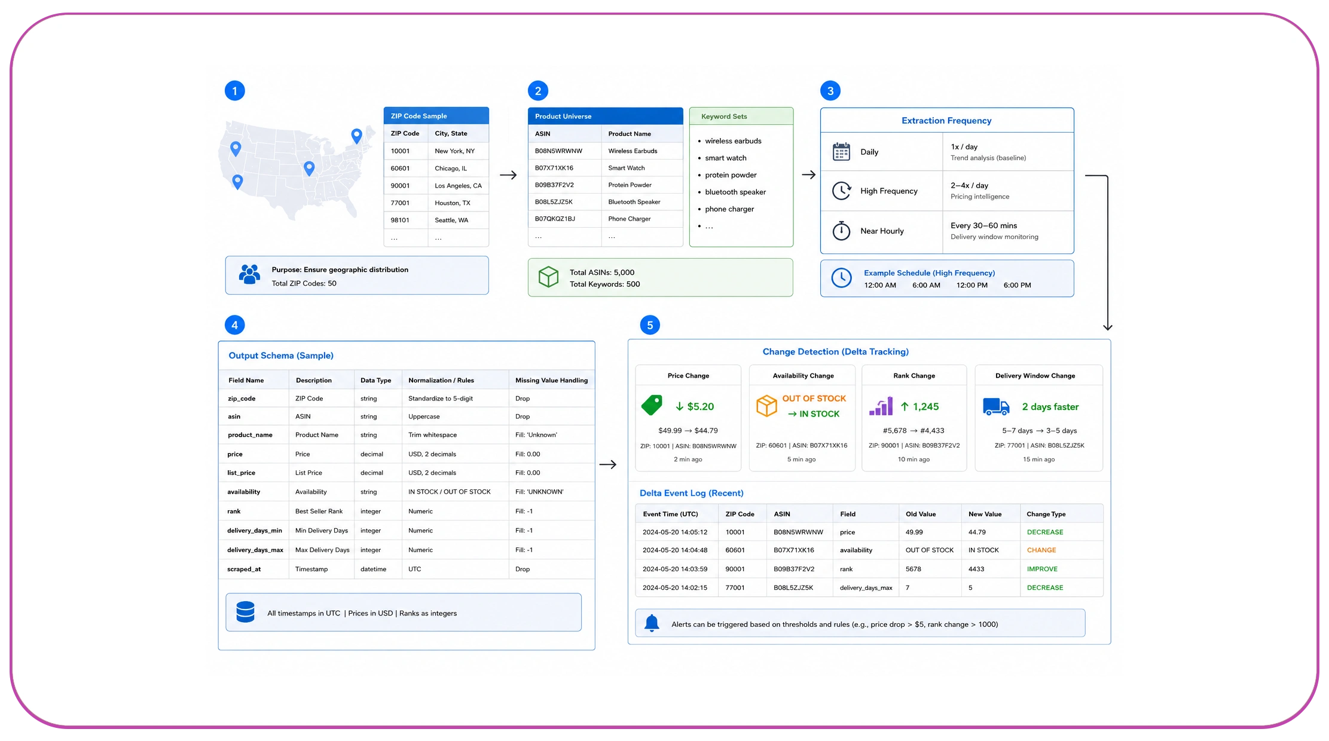
Task: Click the IMPROVE change type on rank row
Action: pos(1042,569)
